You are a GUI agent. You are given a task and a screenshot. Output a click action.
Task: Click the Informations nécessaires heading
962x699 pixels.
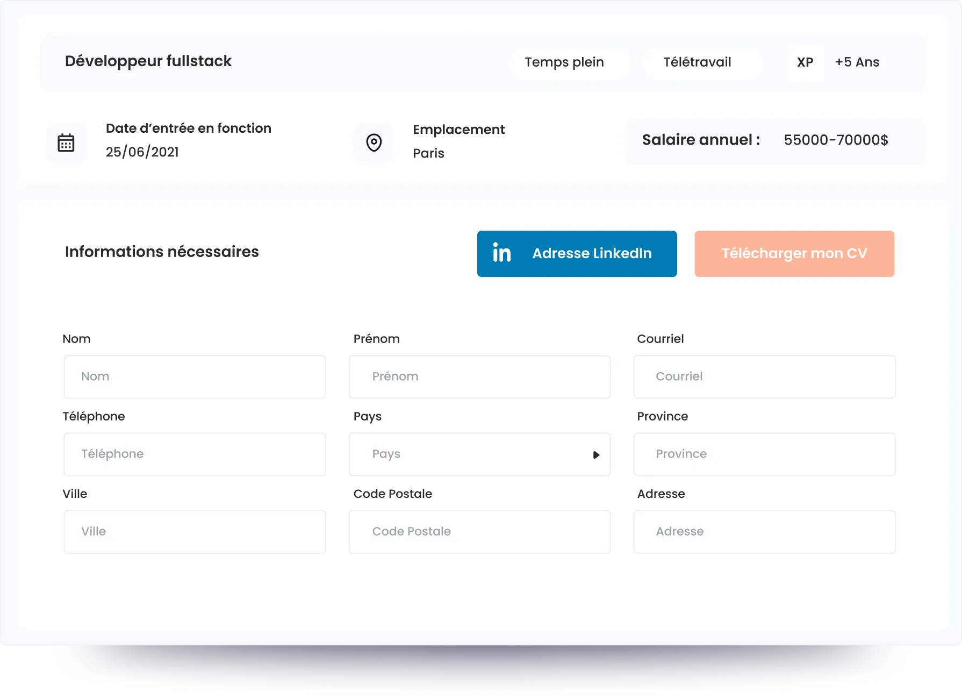[162, 252]
